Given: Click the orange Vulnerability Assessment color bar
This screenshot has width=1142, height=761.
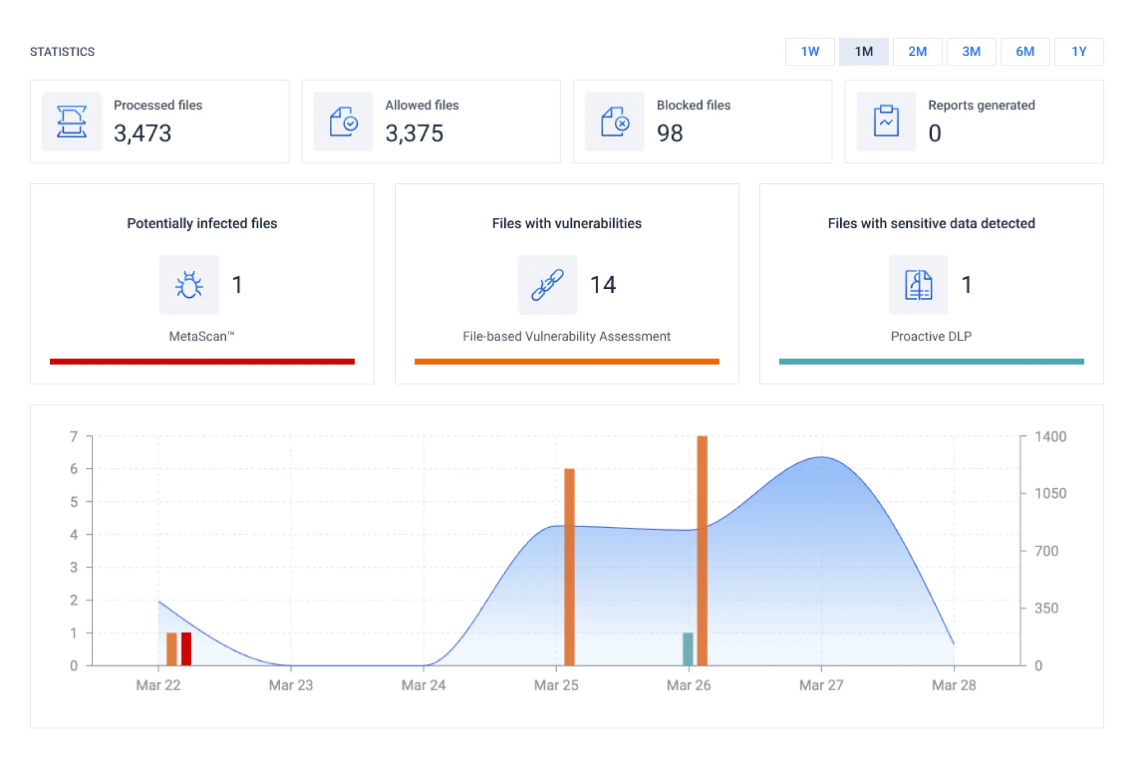Looking at the screenshot, I should (x=566, y=362).
